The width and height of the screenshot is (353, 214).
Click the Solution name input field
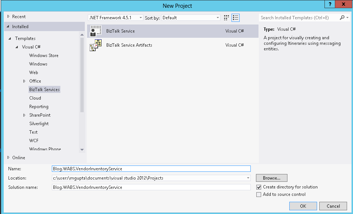(x=151, y=187)
